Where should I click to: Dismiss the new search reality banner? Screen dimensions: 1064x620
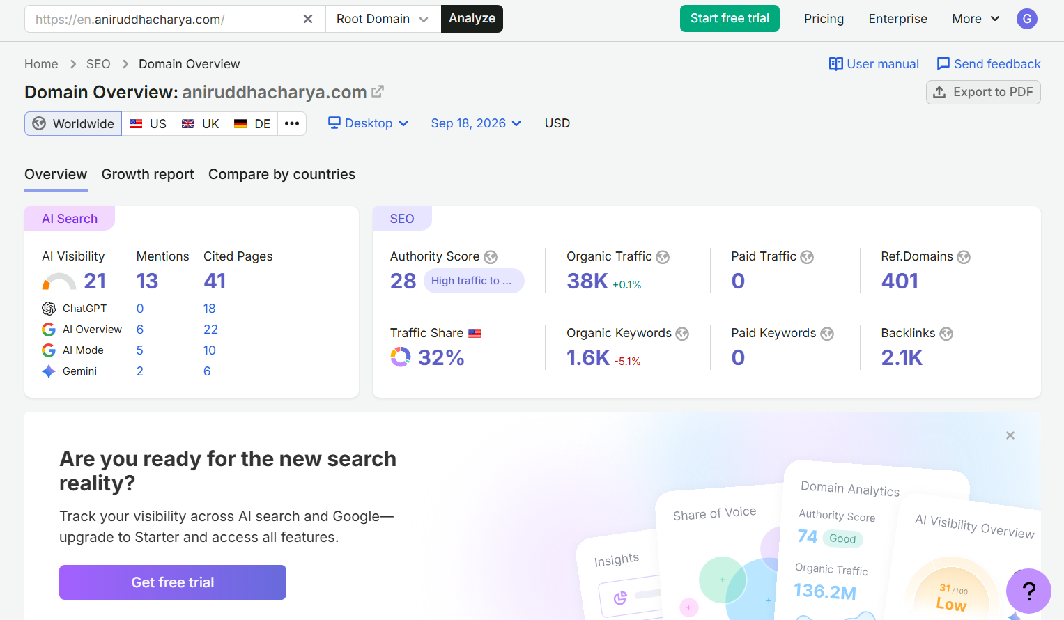[1010, 435]
